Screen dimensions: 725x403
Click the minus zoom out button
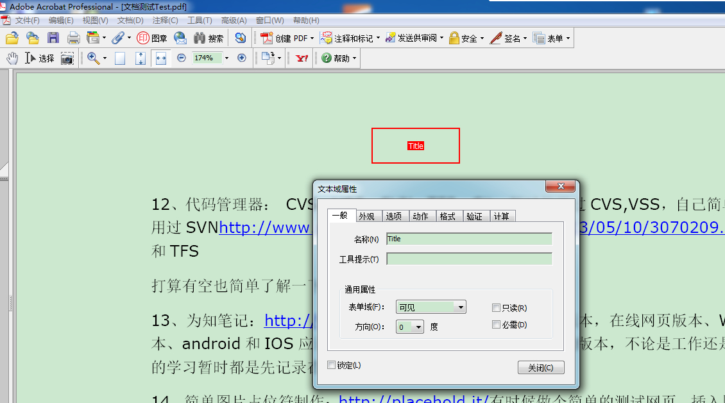point(181,58)
